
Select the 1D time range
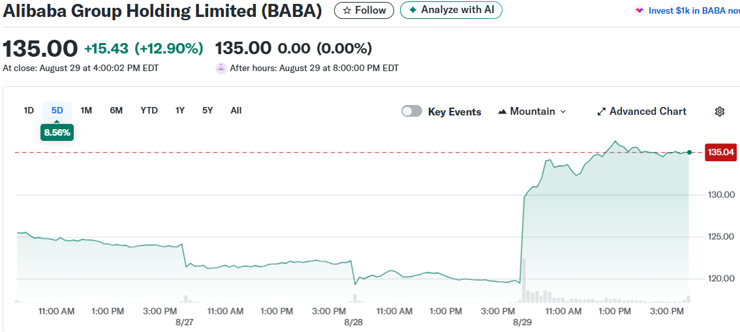click(29, 110)
